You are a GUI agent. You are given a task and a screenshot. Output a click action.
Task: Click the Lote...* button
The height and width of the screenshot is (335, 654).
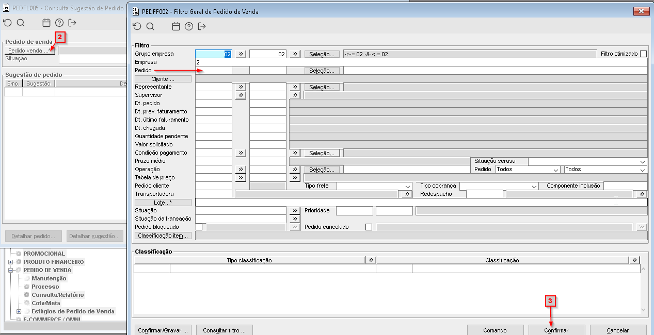[163, 202]
